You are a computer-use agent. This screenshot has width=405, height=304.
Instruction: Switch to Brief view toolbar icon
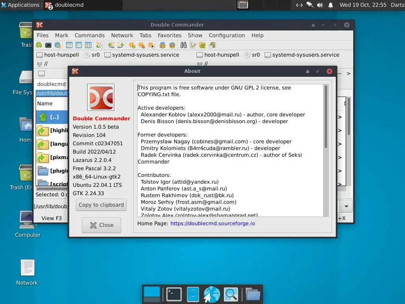69,45
